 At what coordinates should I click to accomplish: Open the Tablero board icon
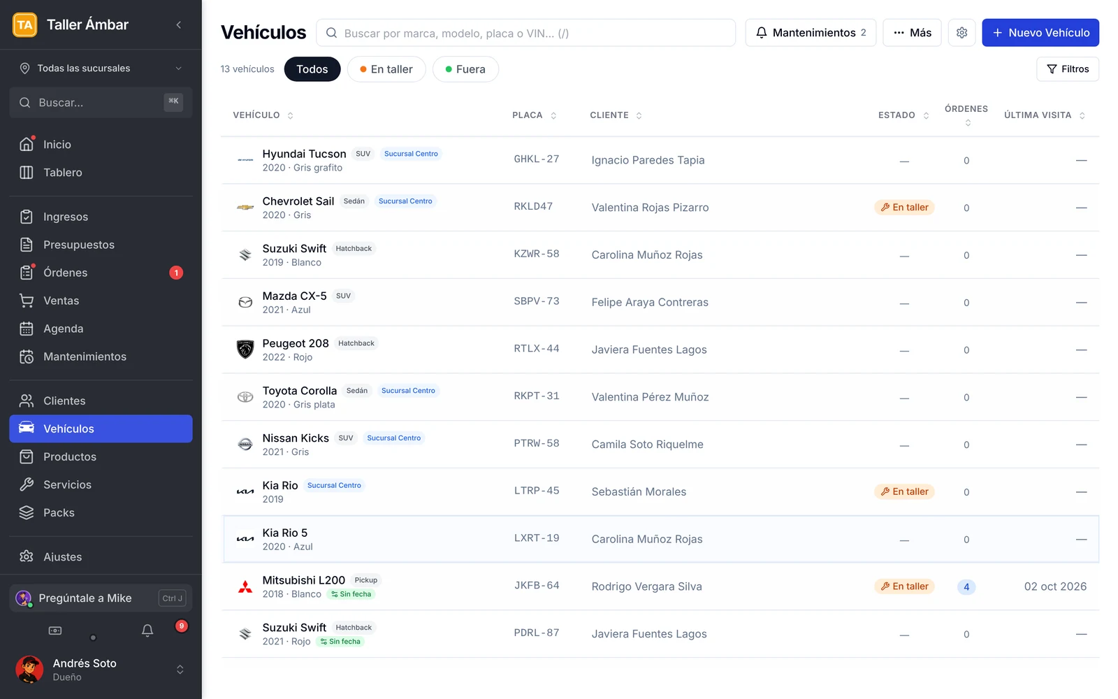click(27, 172)
